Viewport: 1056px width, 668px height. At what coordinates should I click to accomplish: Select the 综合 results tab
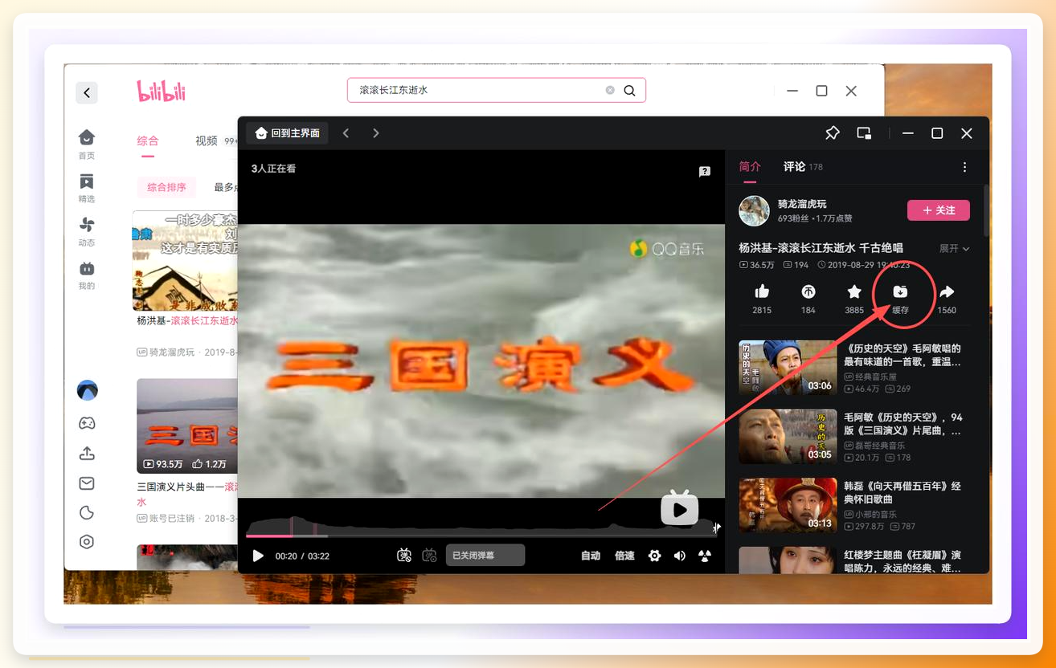click(x=148, y=141)
